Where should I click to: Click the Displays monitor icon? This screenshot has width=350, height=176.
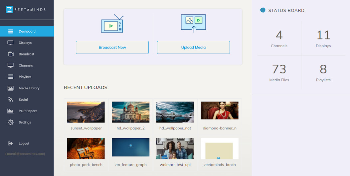(x=11, y=43)
